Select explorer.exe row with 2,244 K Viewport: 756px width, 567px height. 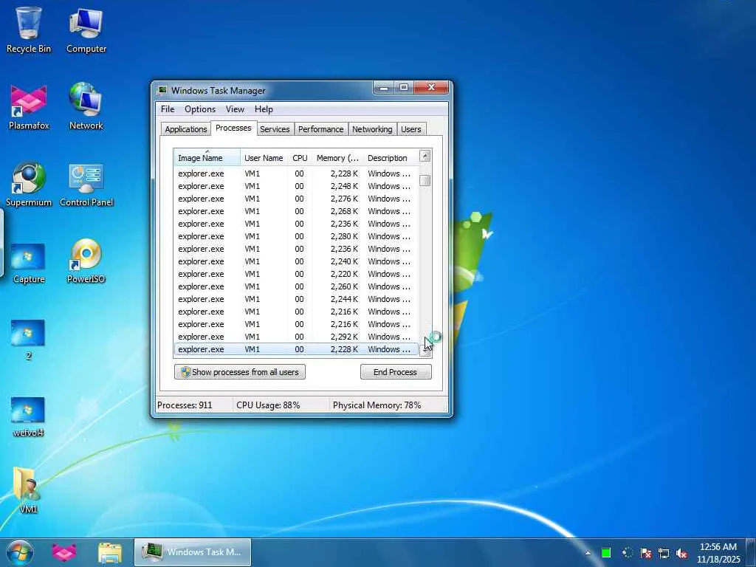point(296,299)
